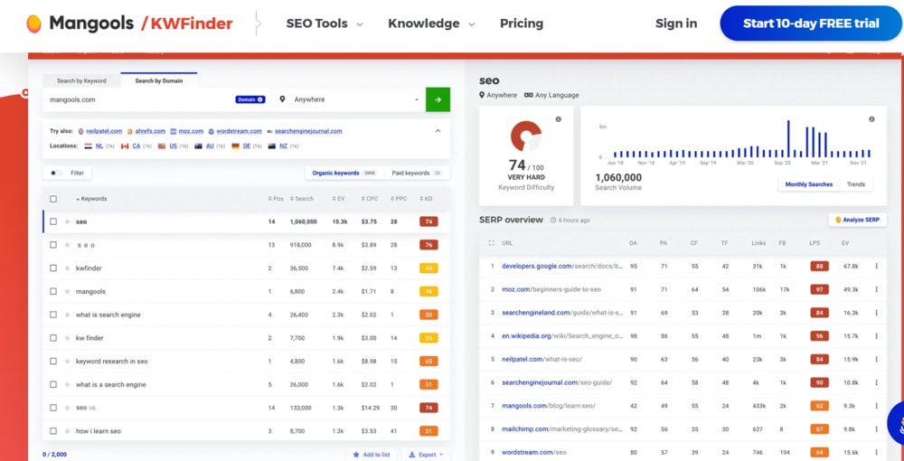Click the green search arrow button

click(438, 99)
